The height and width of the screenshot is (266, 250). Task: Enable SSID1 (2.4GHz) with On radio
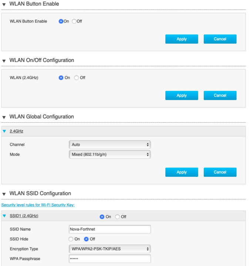click(102, 217)
